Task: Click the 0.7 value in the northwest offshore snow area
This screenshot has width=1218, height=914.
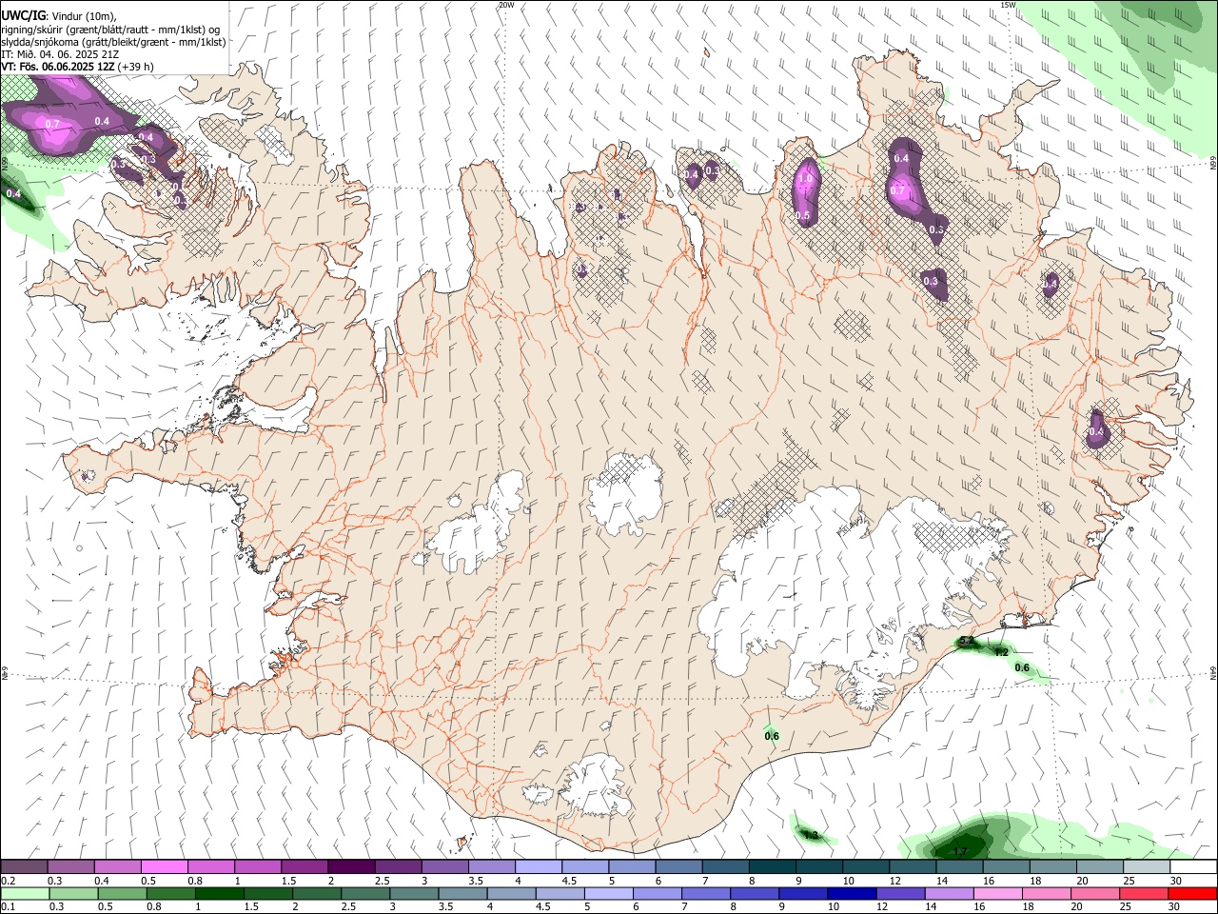Action: [x=52, y=125]
